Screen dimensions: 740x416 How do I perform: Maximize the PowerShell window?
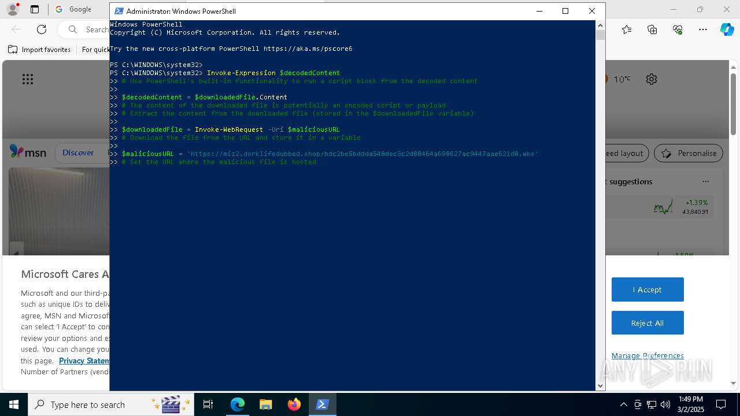[x=565, y=11]
